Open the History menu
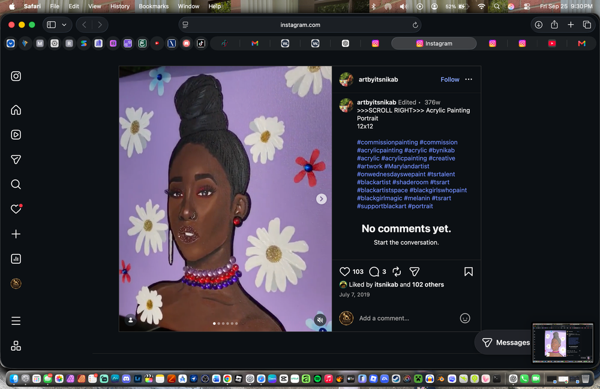Image resolution: width=600 pixels, height=389 pixels. click(120, 6)
